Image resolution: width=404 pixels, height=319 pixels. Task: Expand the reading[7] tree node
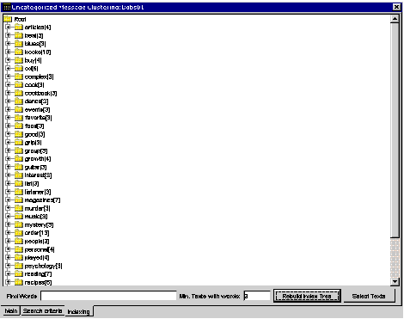(8, 273)
